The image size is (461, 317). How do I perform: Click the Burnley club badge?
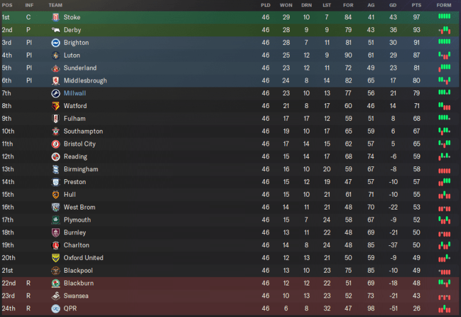pyautogui.click(x=55, y=233)
